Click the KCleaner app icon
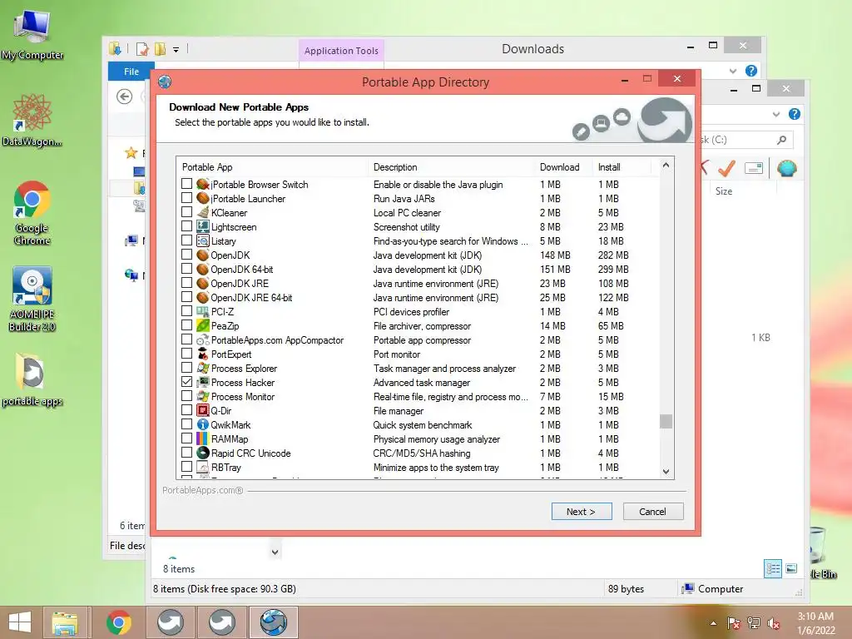Viewport: 852px width, 639px height. 203,212
